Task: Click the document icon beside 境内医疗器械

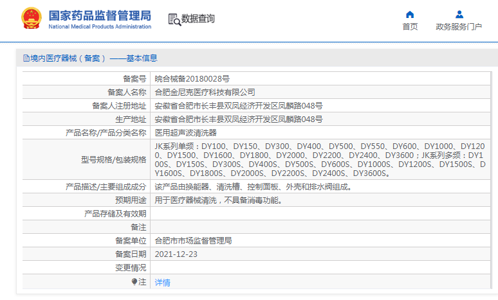Action: click(x=26, y=58)
